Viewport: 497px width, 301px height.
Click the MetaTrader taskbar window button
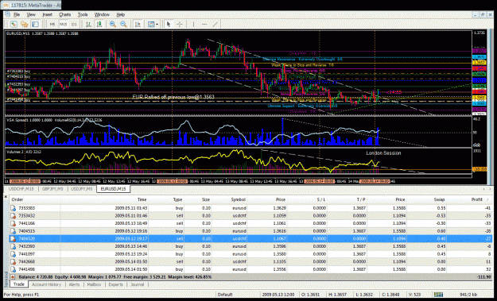tap(31, 5)
